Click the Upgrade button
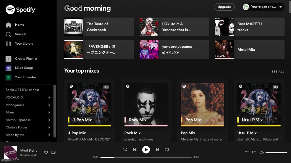 click(224, 7)
